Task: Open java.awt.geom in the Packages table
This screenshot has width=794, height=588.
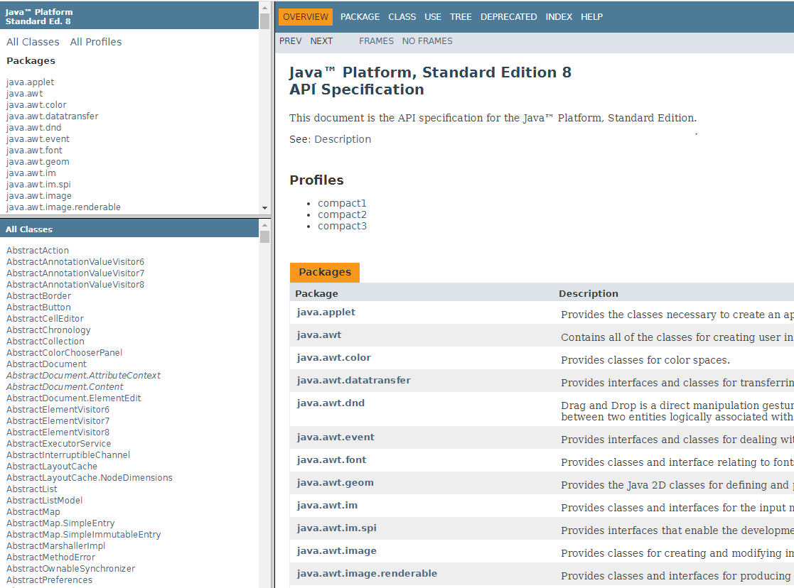Action: click(x=336, y=483)
